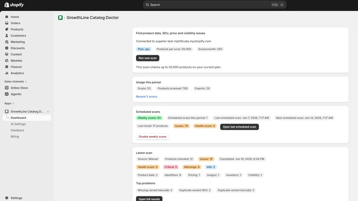Viewport: 358px width, 201px height.
Task: Click the Weekly scans: On badge
Action: pyautogui.click(x=149, y=118)
